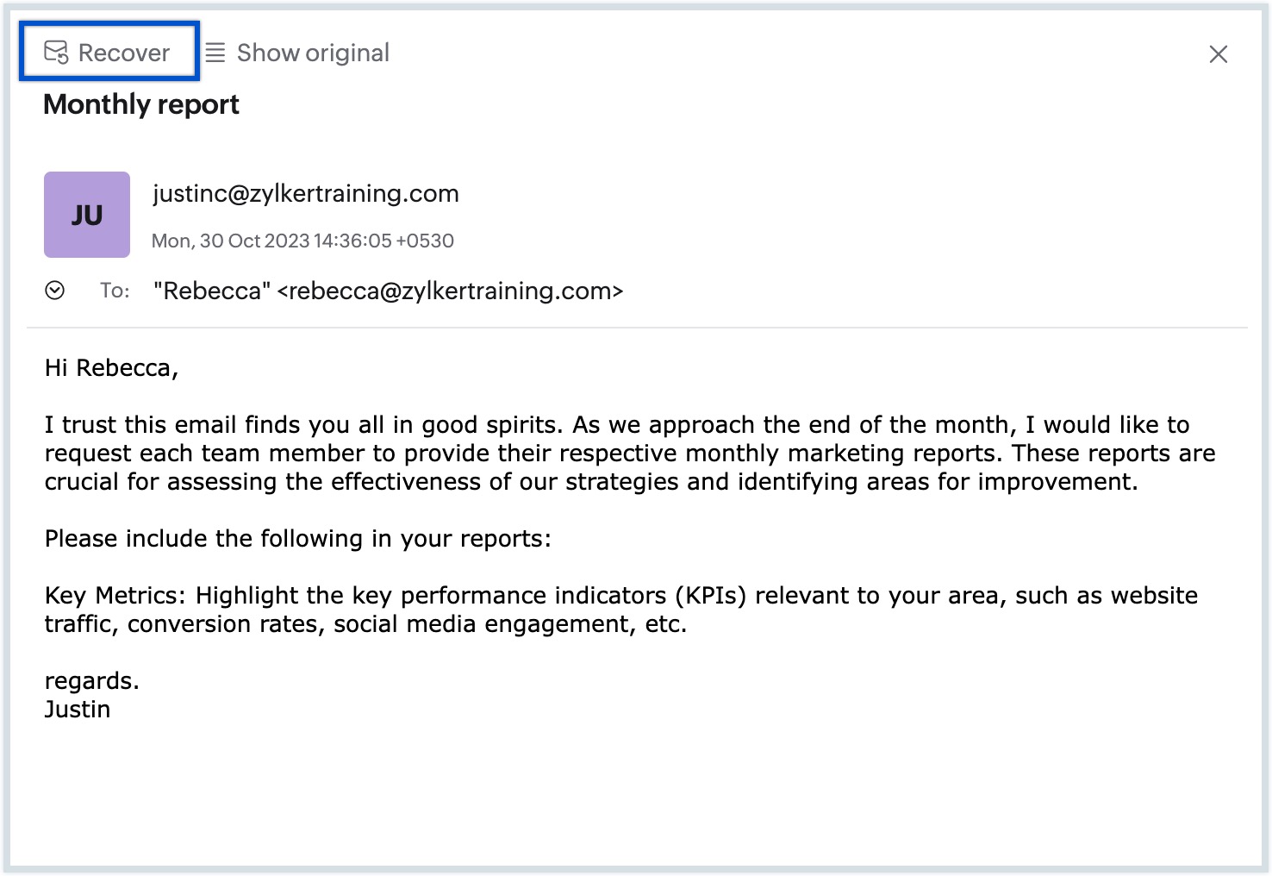
Task: Click the Recover envelope icon
Action: click(x=56, y=53)
